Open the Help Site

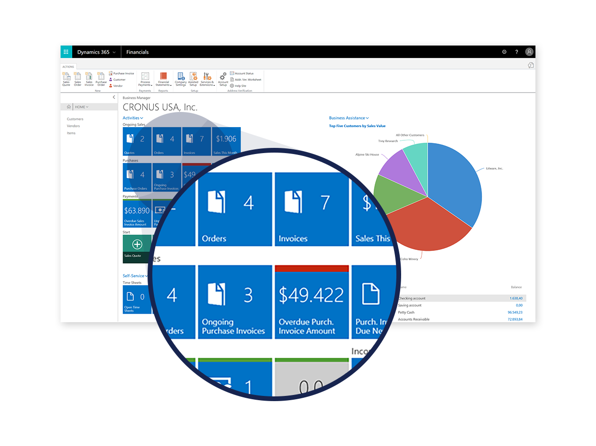238,86
